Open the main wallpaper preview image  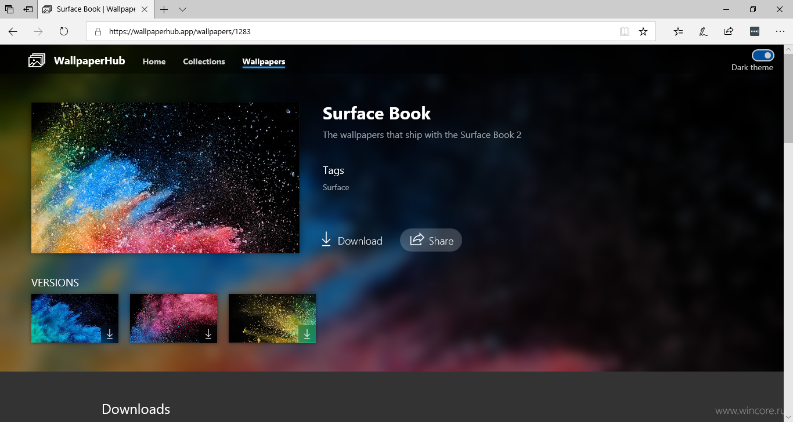[x=165, y=178]
